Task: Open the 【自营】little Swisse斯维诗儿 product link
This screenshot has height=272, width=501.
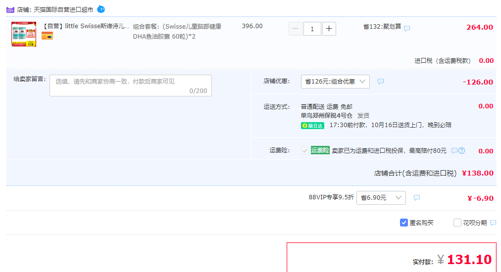Action: pos(86,26)
